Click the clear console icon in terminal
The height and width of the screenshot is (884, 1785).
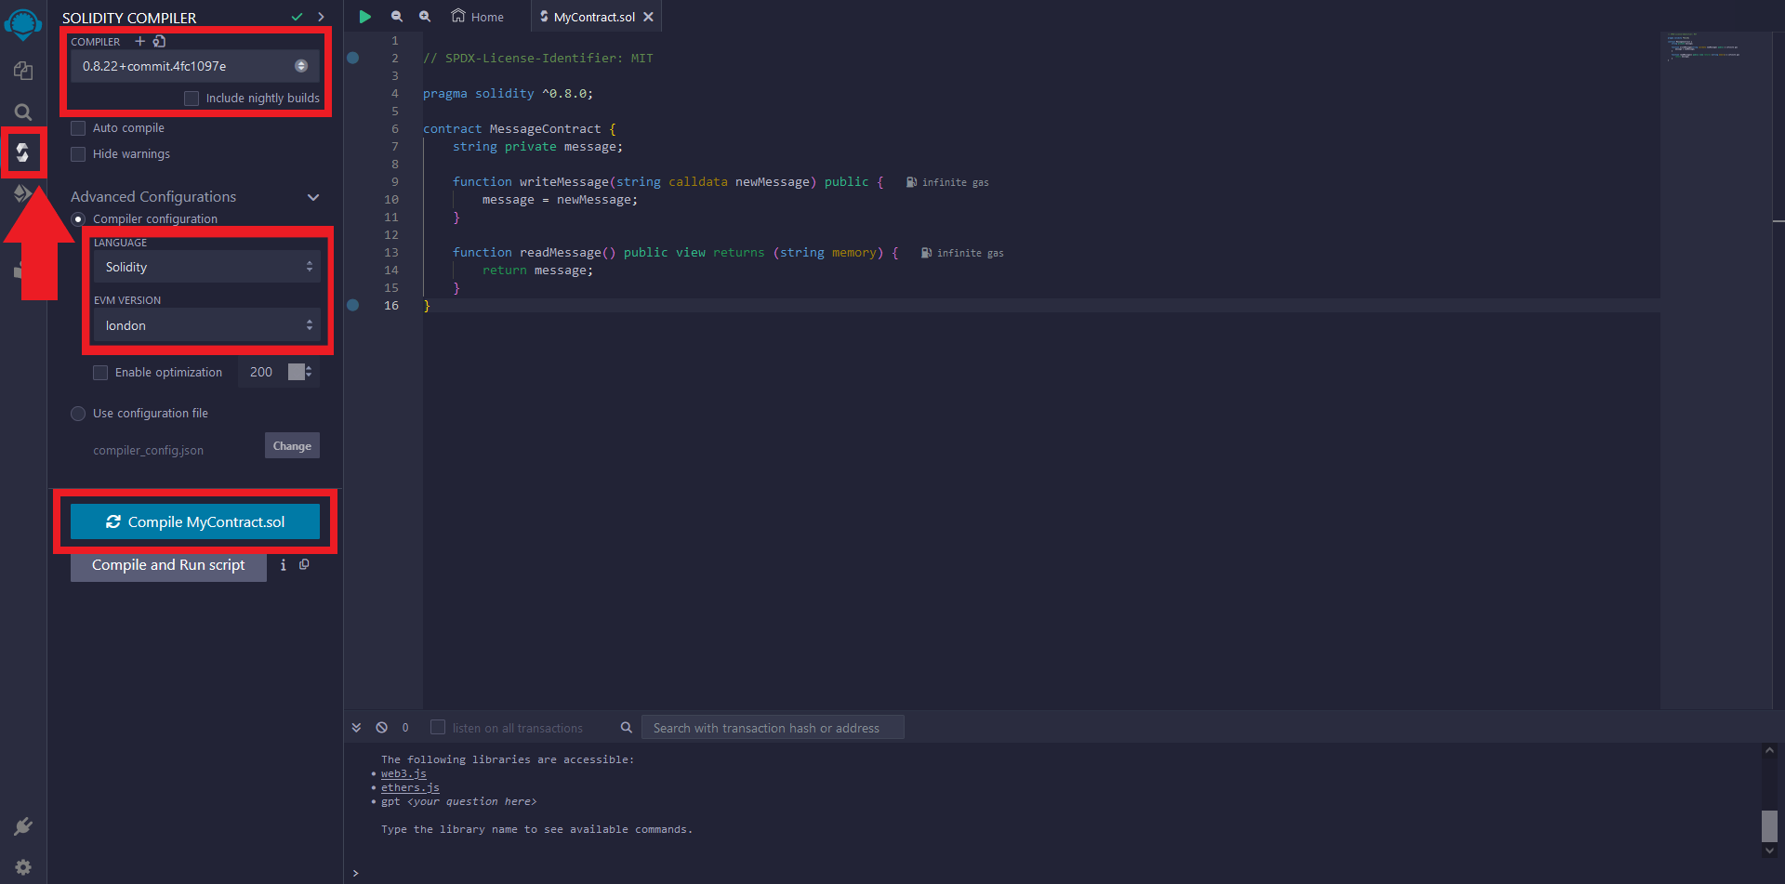click(382, 728)
